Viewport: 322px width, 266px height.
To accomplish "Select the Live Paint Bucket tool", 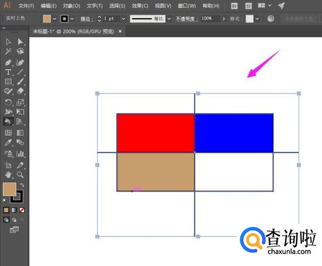I will (8, 121).
